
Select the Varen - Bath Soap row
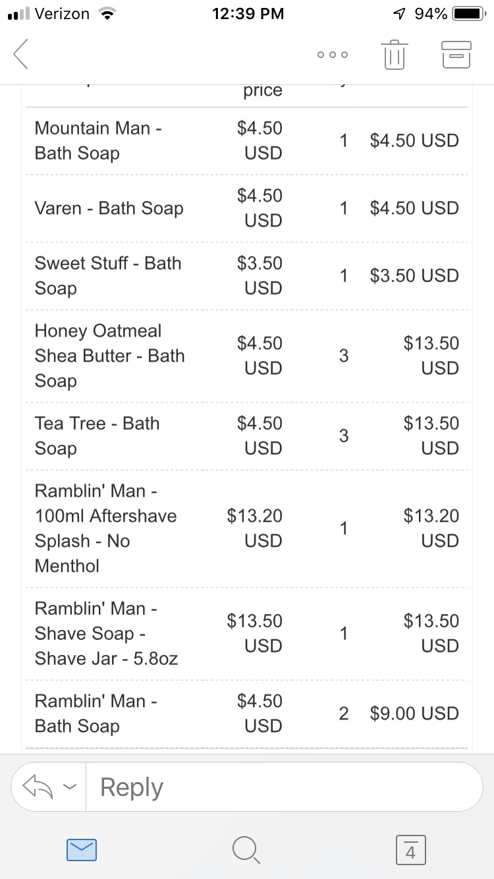pos(109,208)
